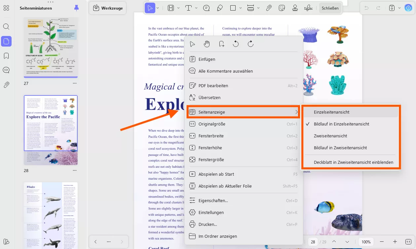This screenshot has height=249, width=416.
Task: Select the active page thumbnails sidebar icon
Action: (x=6, y=41)
